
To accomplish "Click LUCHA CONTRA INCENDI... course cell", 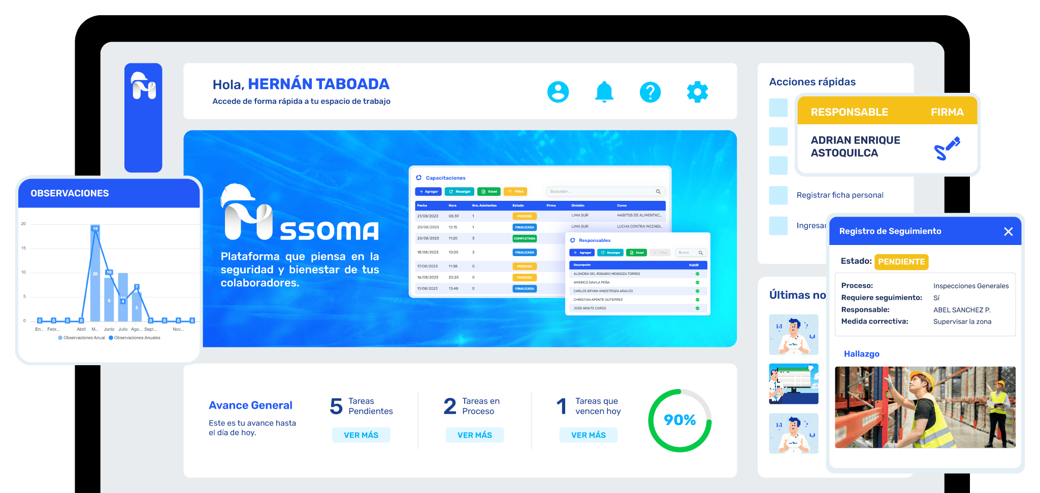I will coord(639,227).
